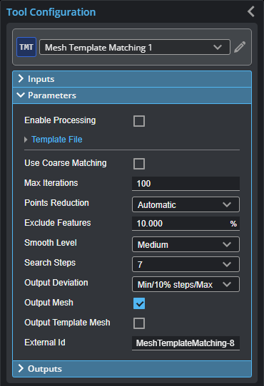Toggle the Enable Processing checkbox
The width and height of the screenshot is (264, 386).
[139, 121]
